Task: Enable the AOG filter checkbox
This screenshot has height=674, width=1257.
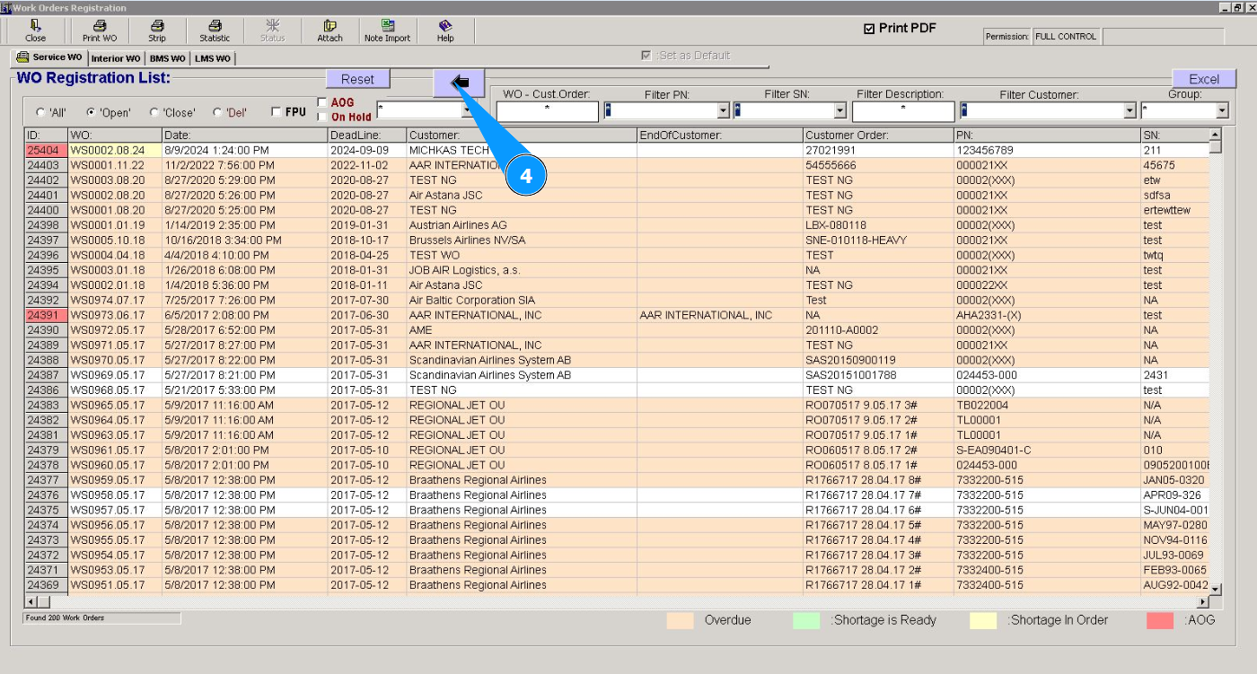Action: click(323, 103)
